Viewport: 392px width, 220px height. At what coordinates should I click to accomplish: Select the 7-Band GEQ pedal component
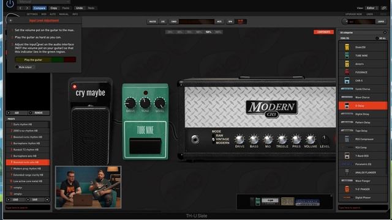point(363,156)
